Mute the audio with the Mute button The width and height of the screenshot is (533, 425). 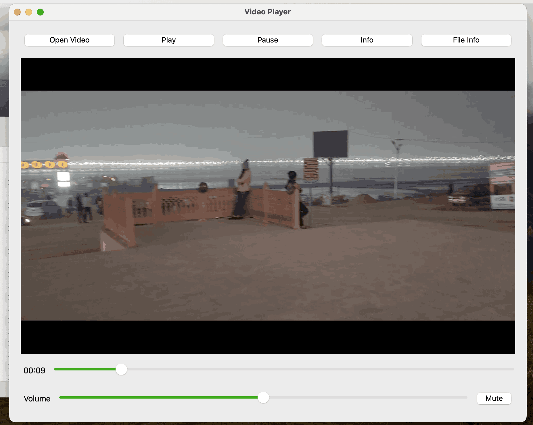click(494, 399)
